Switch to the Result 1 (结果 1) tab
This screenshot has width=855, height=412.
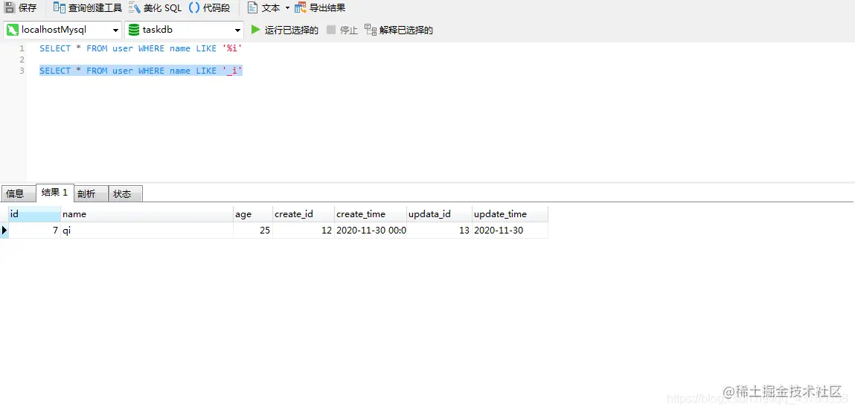pos(54,193)
